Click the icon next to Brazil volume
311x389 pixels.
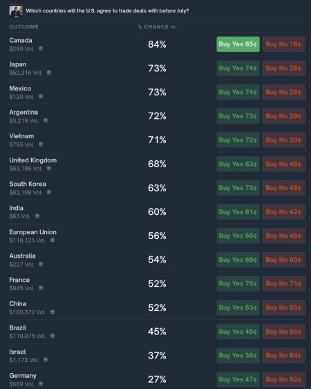point(53,336)
